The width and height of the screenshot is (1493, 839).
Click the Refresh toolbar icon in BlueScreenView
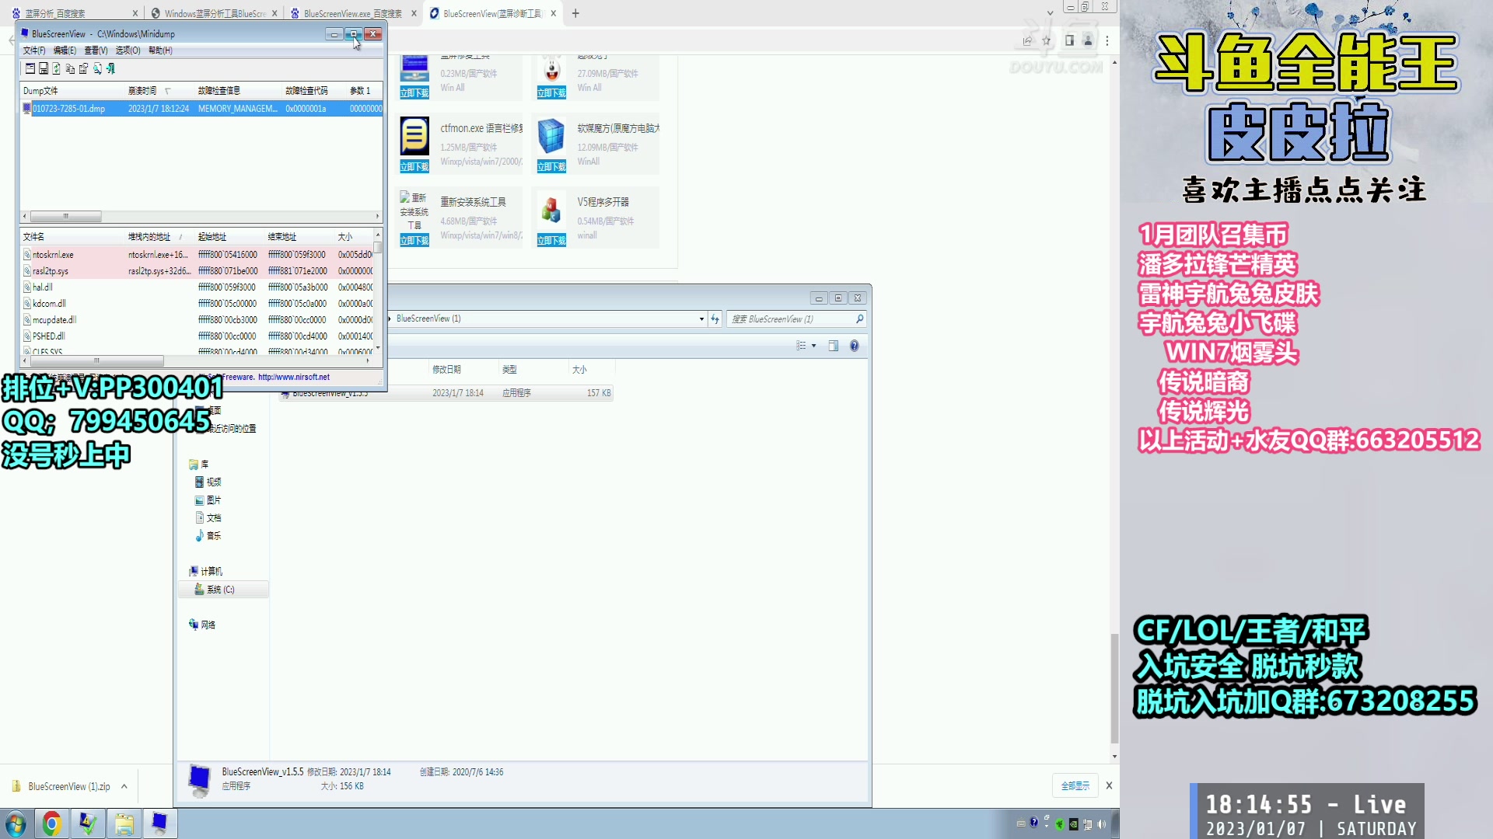click(57, 68)
